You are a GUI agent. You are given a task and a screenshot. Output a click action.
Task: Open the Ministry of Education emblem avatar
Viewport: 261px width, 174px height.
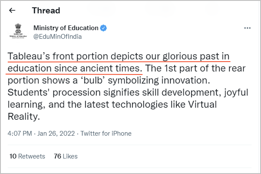point(18,31)
